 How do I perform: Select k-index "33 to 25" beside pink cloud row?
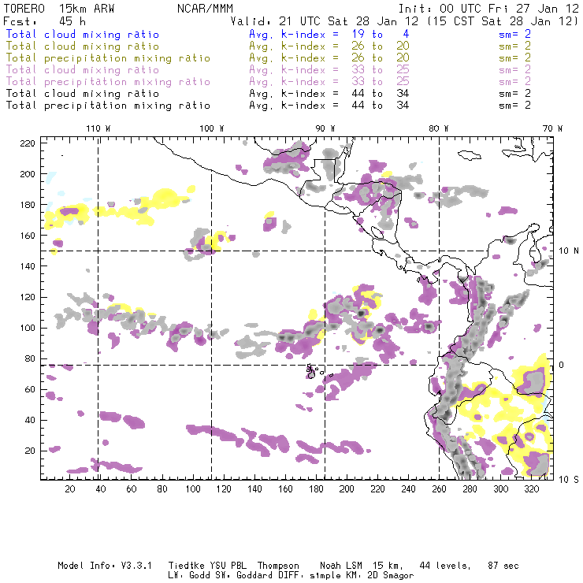(x=381, y=70)
